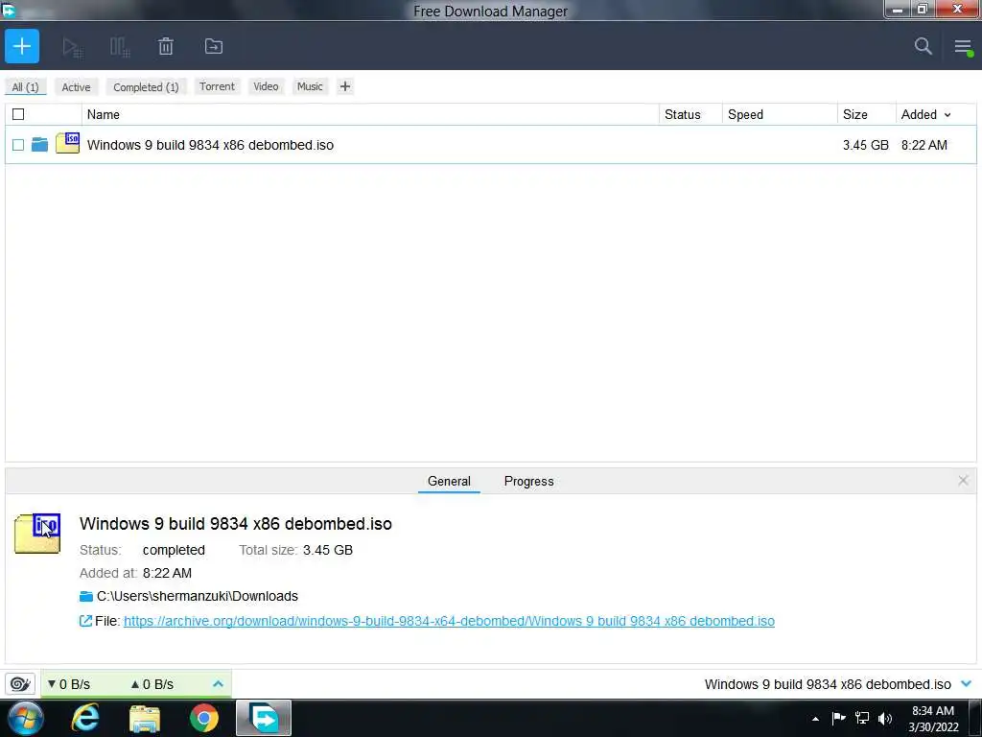Open Google Chrome from taskbar
982x737 pixels.
pos(204,718)
